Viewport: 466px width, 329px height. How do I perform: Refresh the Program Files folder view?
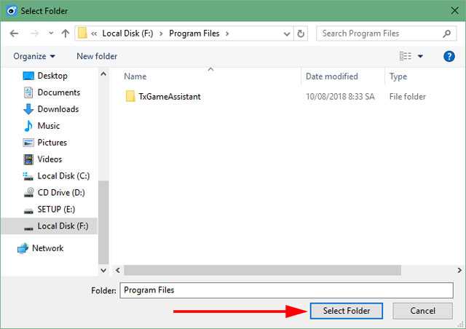pos(301,33)
